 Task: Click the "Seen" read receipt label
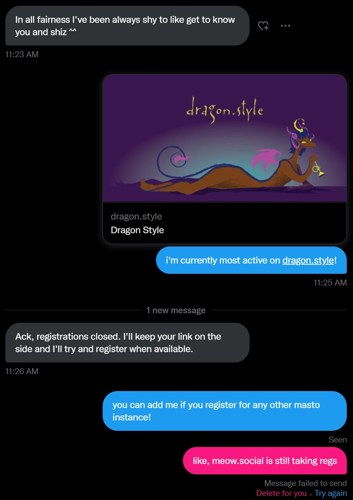pyautogui.click(x=338, y=440)
